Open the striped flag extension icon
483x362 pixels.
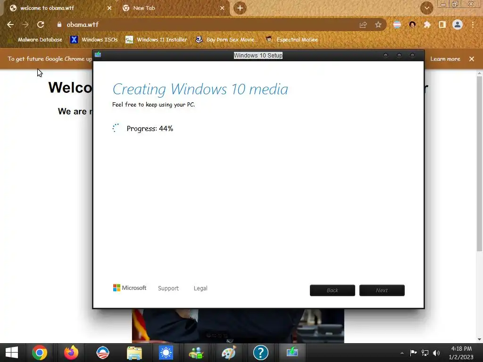[x=397, y=25]
